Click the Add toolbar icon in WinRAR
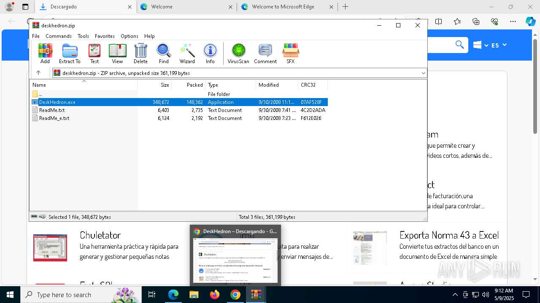 [x=45, y=53]
